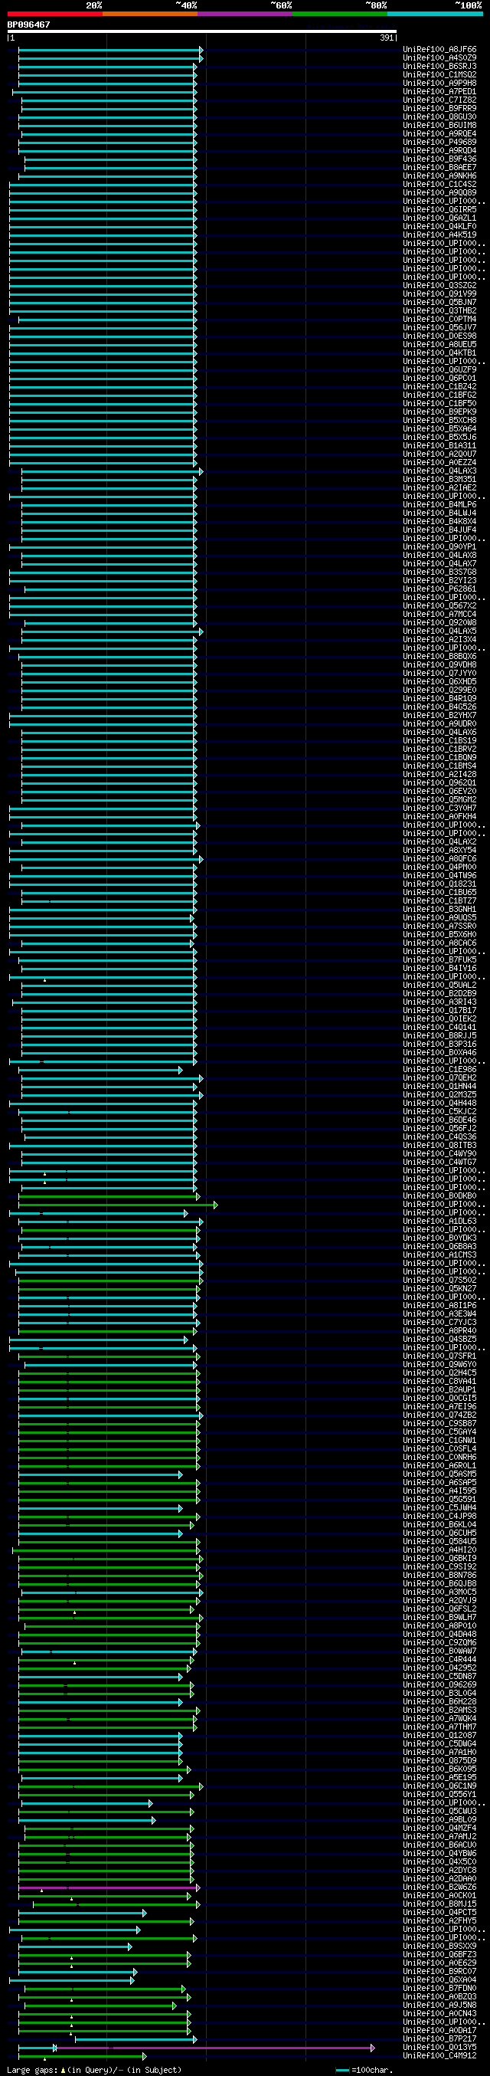490x2076 pixels.
Task: Click the white query sequence bar
Action: (x=202, y=31)
